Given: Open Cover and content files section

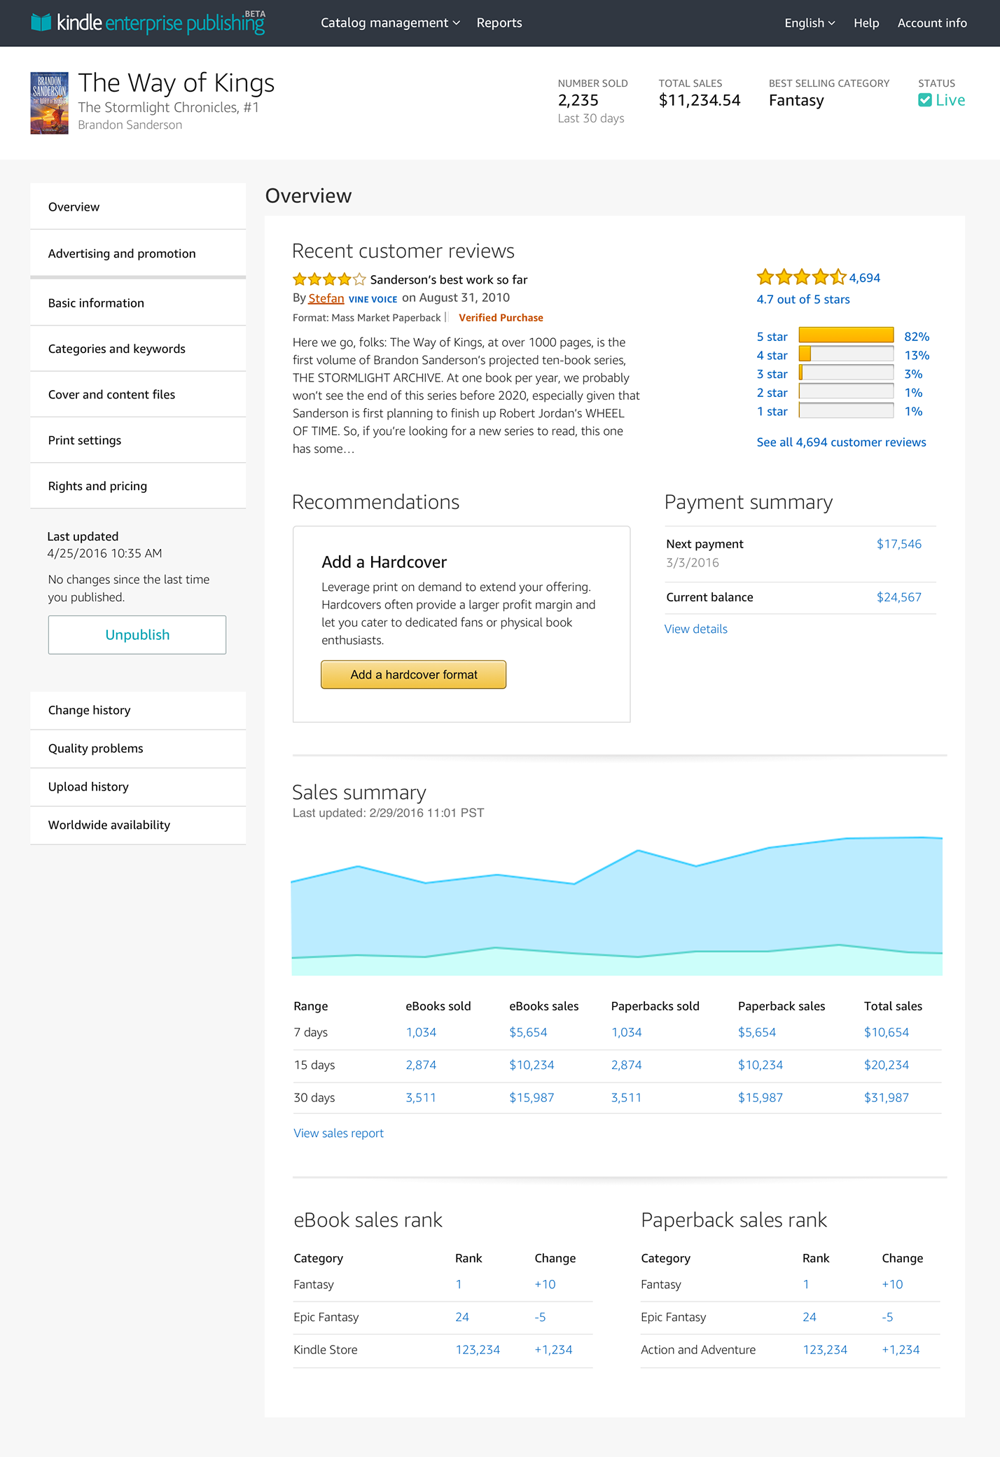Looking at the screenshot, I should click(x=138, y=394).
